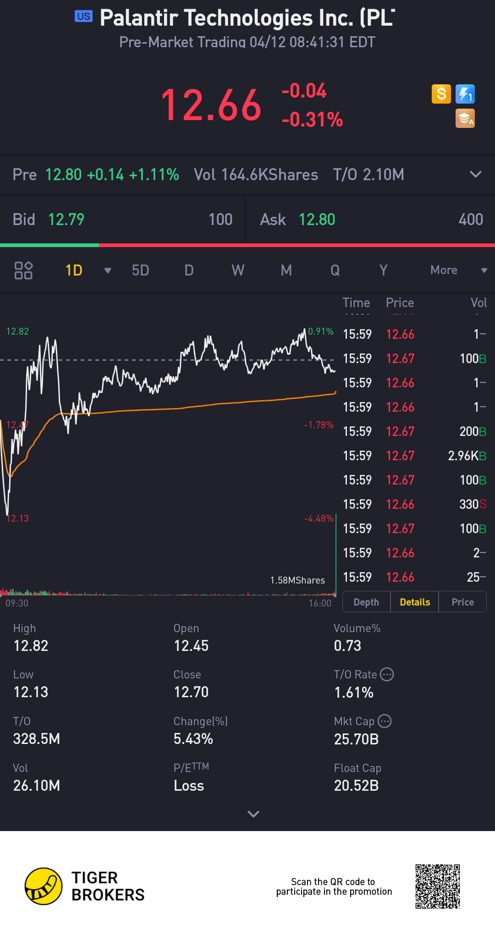Image resolution: width=495 pixels, height=942 pixels.
Task: Tap the US market flag badge
Action: click(83, 17)
